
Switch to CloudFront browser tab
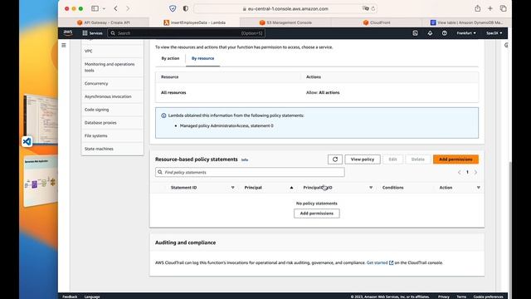pyautogui.click(x=377, y=22)
